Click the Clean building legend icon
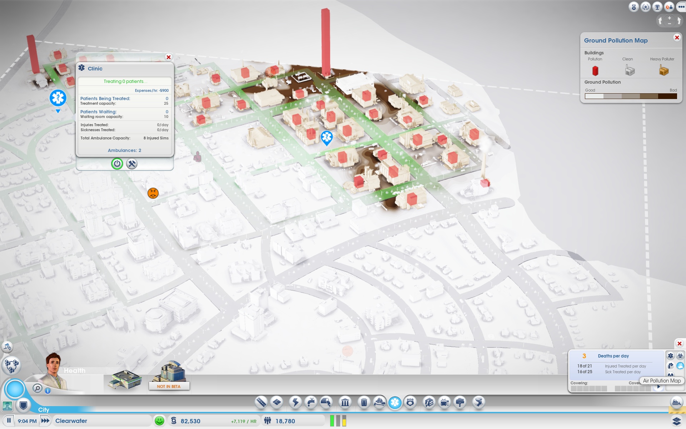This screenshot has height=429, width=686. click(x=630, y=70)
